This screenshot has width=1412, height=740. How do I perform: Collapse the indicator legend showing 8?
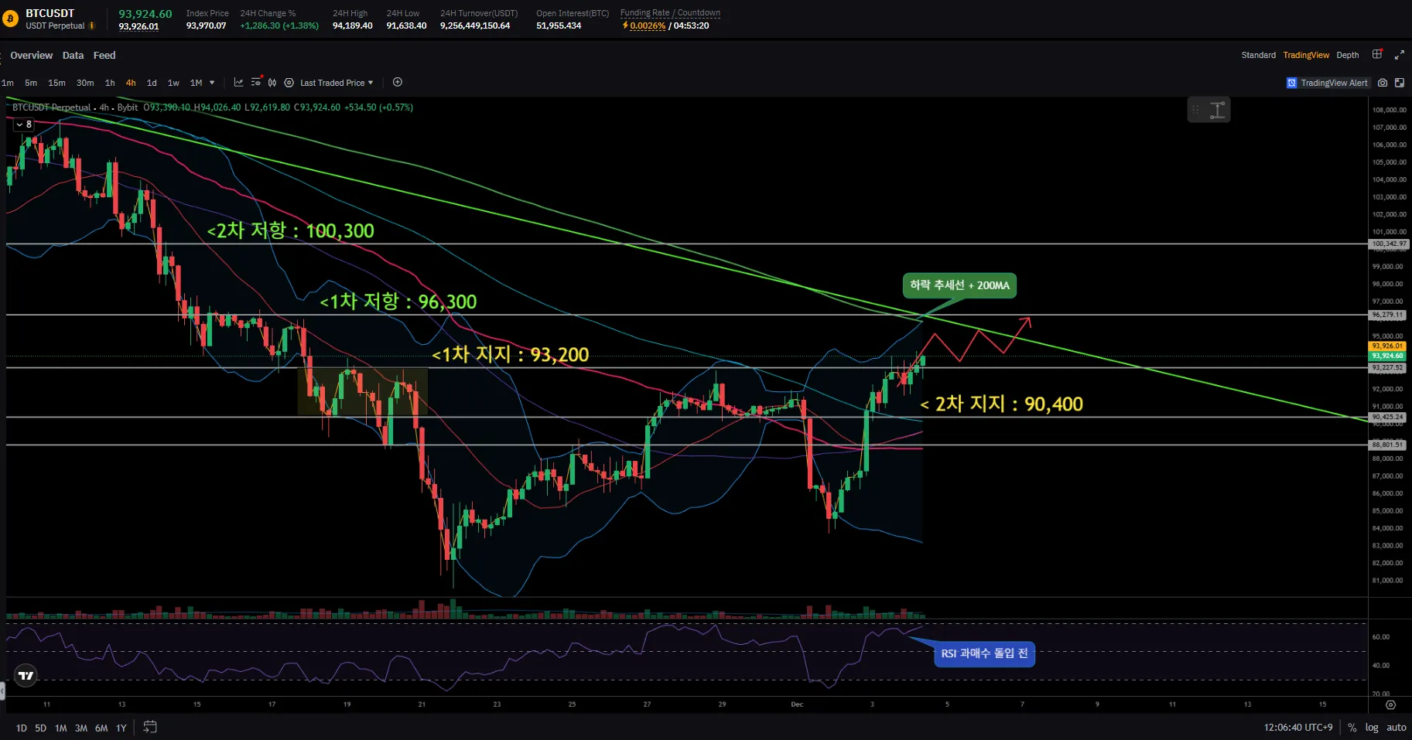[x=19, y=124]
